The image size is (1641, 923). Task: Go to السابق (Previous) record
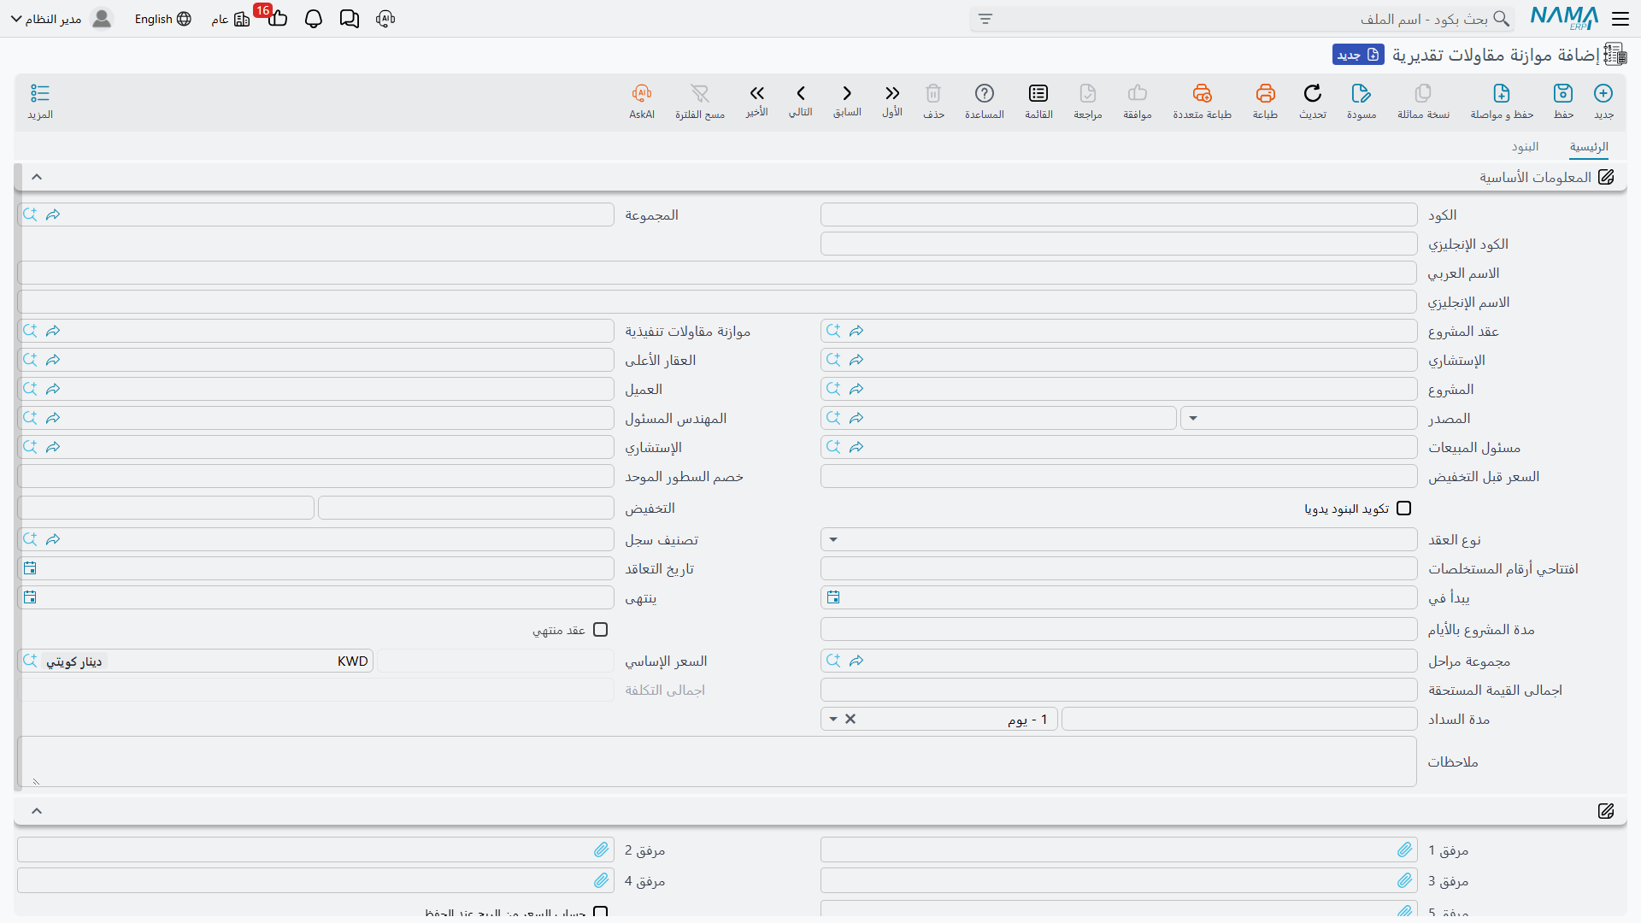tap(847, 93)
